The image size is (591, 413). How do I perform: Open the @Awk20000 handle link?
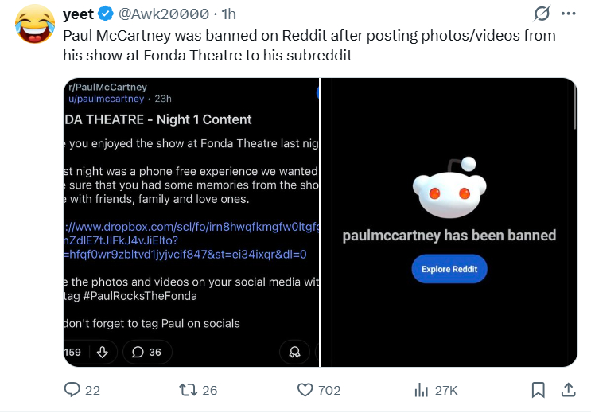164,14
